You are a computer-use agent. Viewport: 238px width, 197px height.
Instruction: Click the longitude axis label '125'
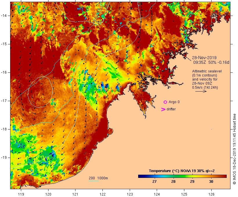point(184,194)
